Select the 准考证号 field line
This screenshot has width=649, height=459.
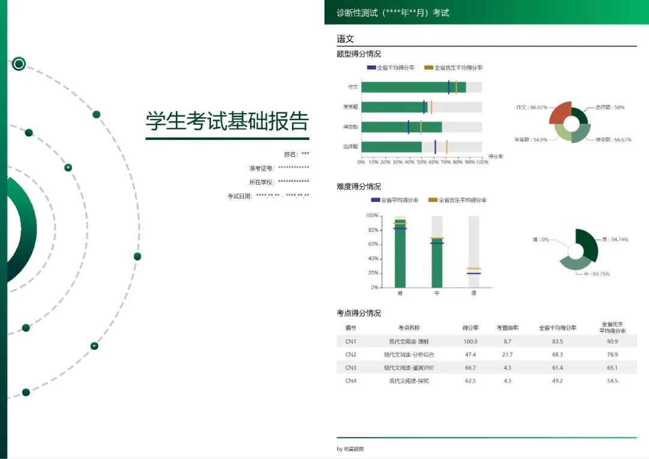279,168
